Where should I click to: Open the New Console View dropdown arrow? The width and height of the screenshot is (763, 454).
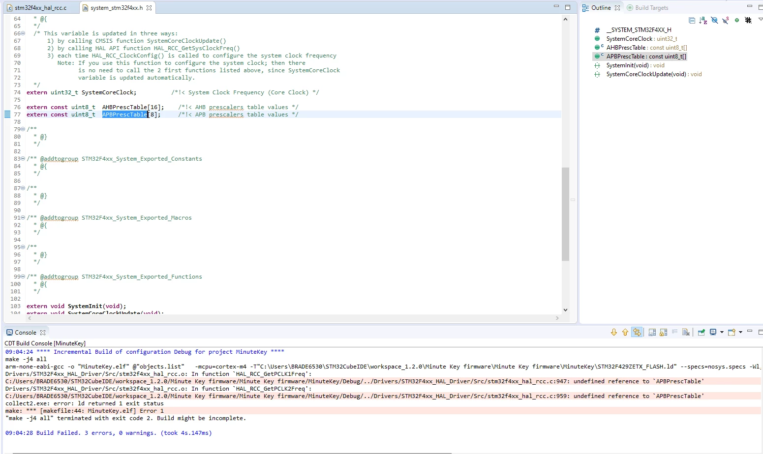(x=740, y=332)
